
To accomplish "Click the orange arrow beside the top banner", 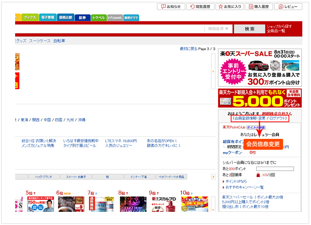I will click(x=213, y=71).
